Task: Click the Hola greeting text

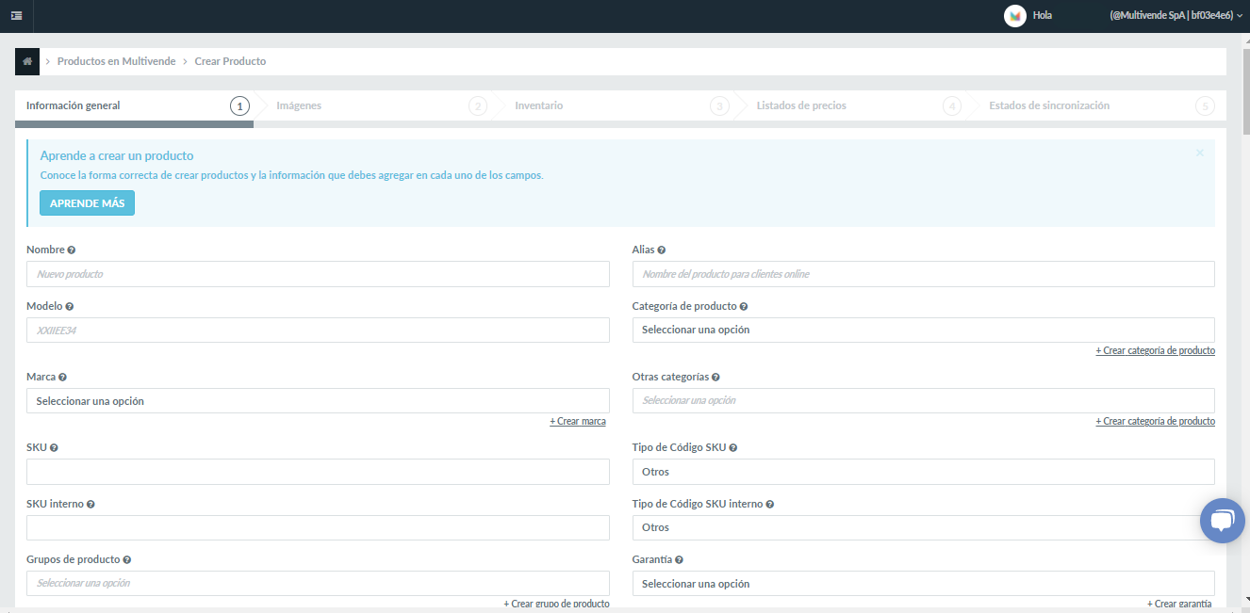Action: pyautogui.click(x=1043, y=16)
